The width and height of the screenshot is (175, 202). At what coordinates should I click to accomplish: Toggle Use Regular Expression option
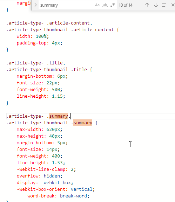(x=113, y=5)
